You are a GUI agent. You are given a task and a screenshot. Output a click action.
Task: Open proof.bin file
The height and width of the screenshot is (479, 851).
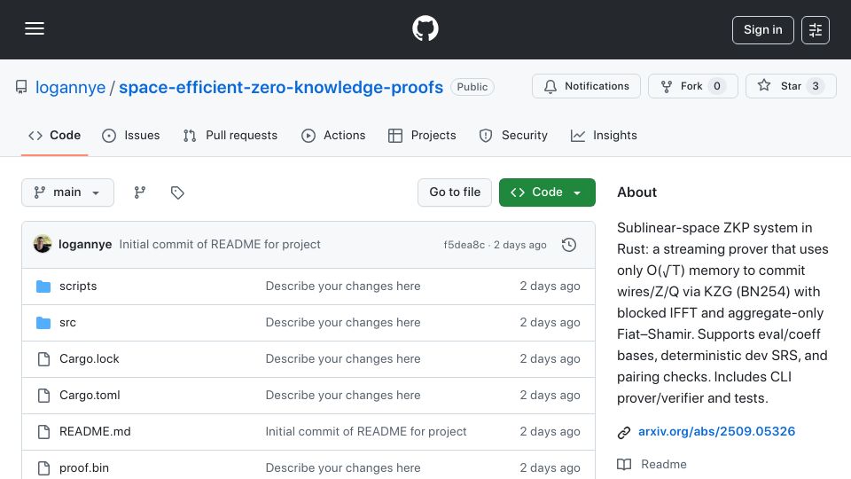pyautogui.click(x=84, y=468)
